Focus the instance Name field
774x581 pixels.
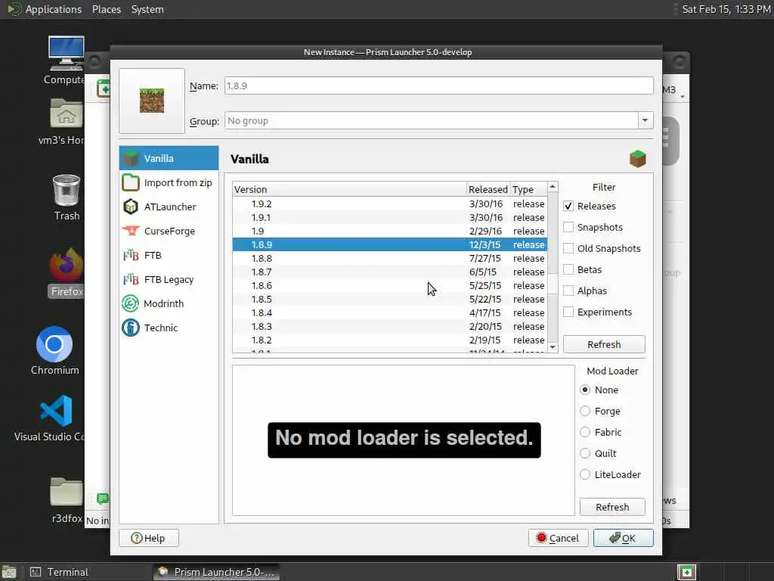click(x=439, y=85)
